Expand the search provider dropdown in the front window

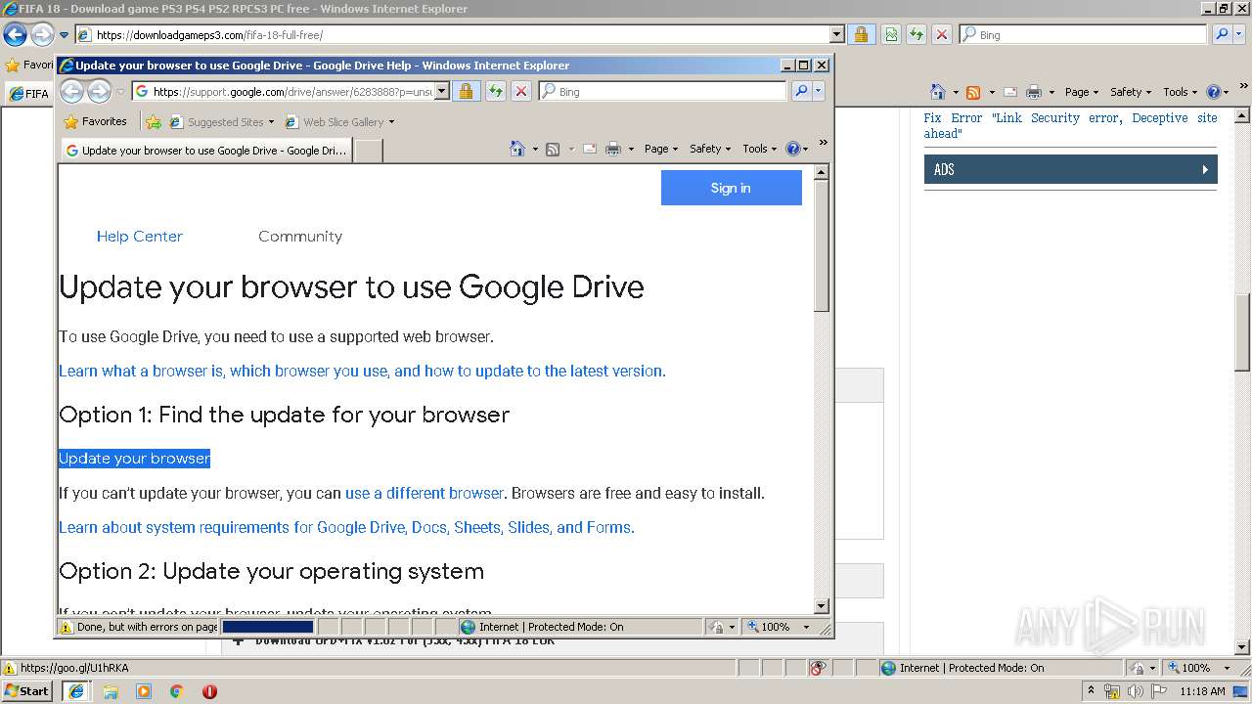point(819,91)
